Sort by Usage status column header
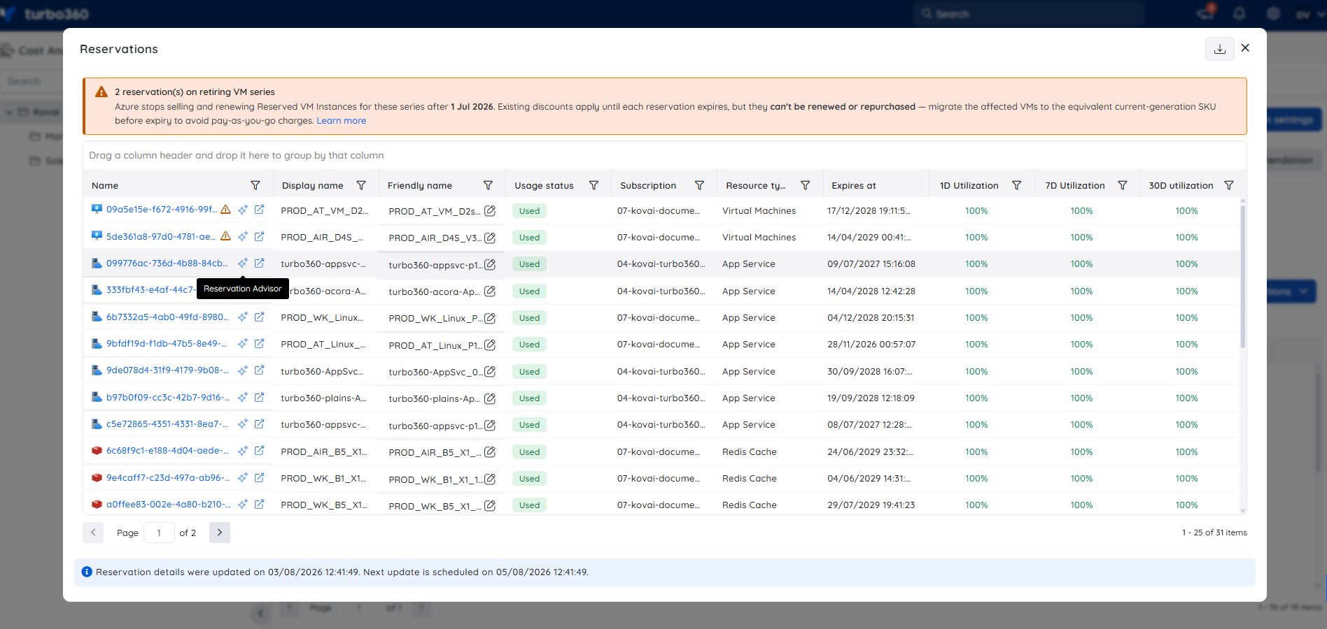This screenshot has height=629, width=1327. [x=544, y=185]
